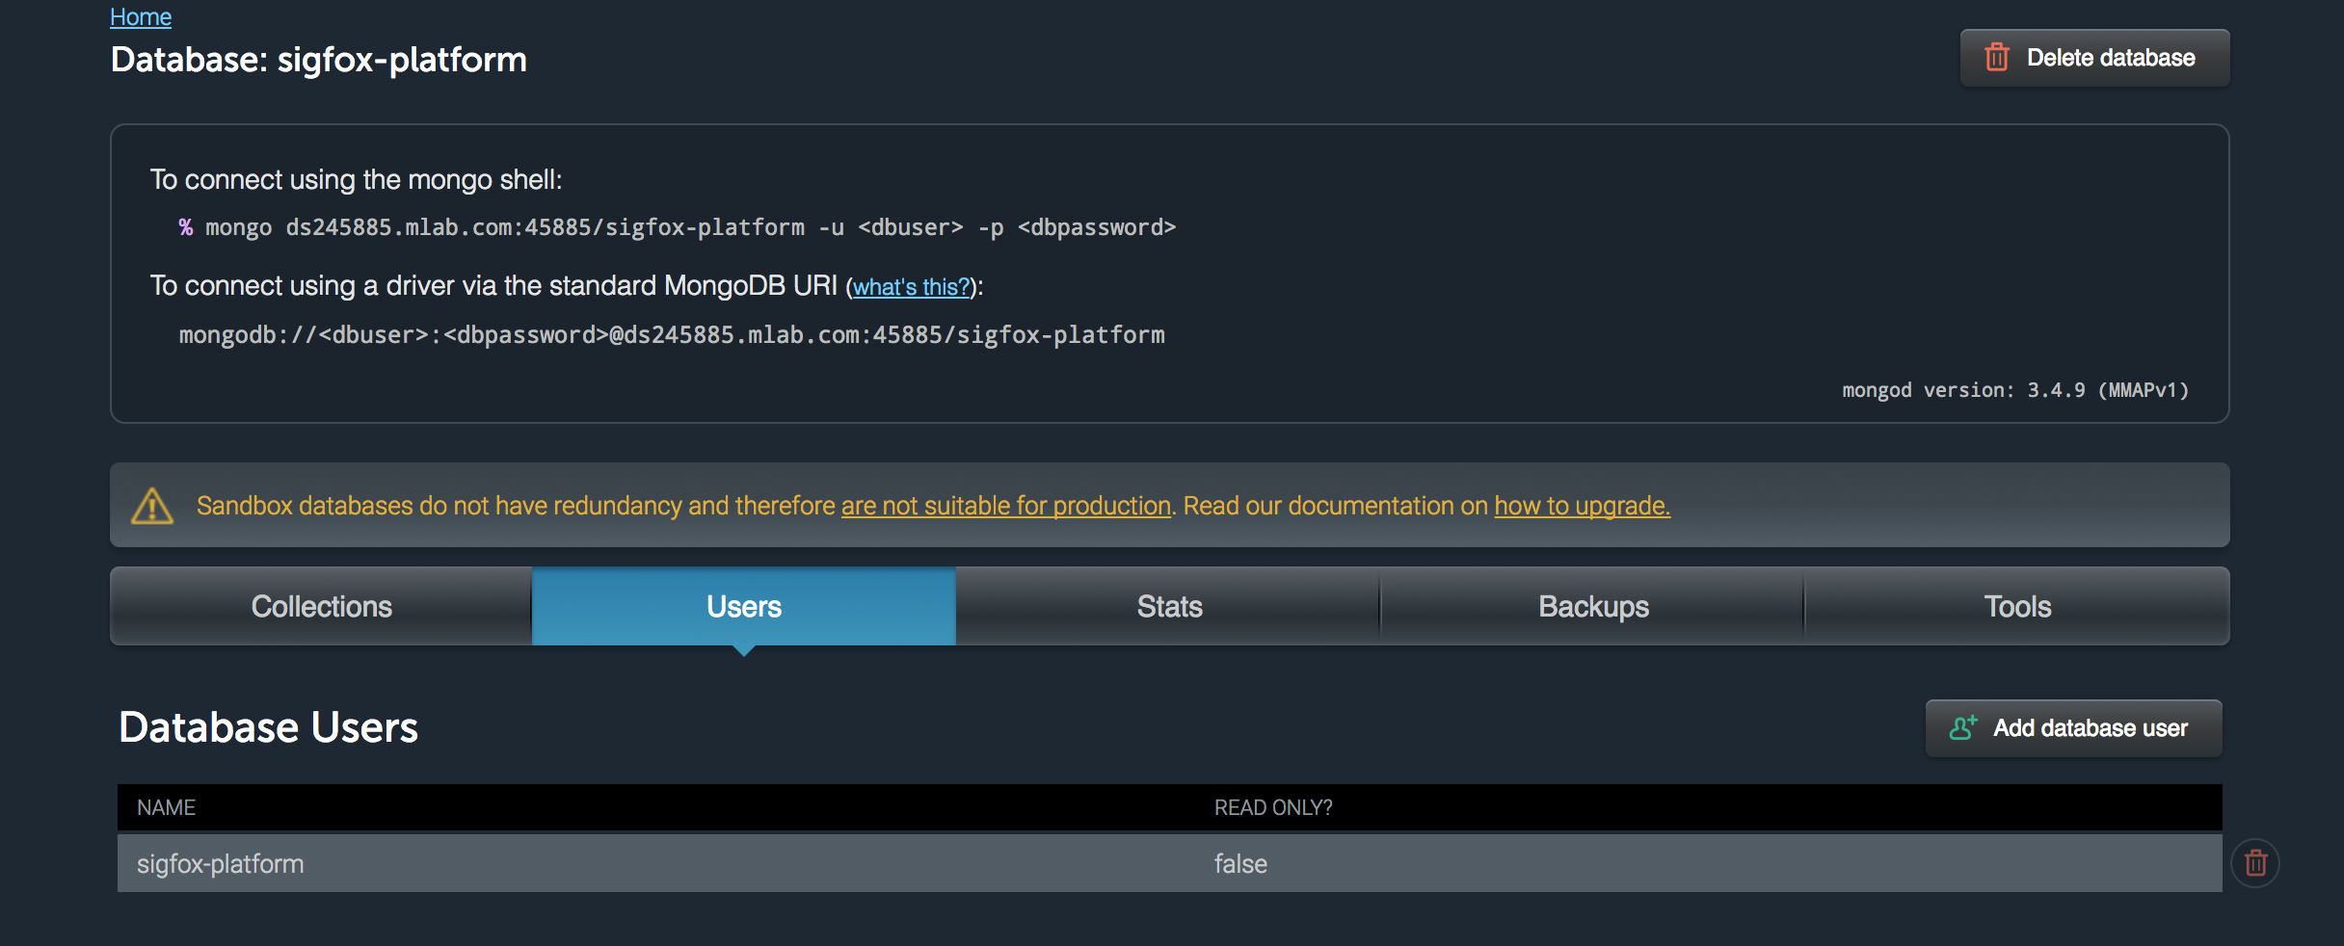The width and height of the screenshot is (2344, 946).
Task: Click the "false" read-only value
Action: 1240,864
